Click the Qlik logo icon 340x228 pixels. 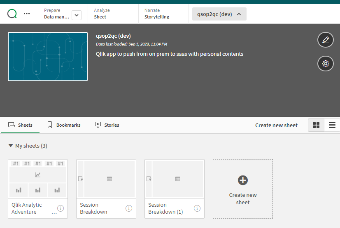(x=12, y=14)
